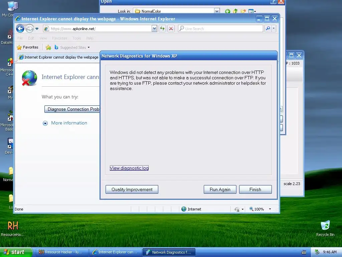342x257 pixels.
Task: Switch to Internet Explorer taskbar button
Action: pos(115,252)
